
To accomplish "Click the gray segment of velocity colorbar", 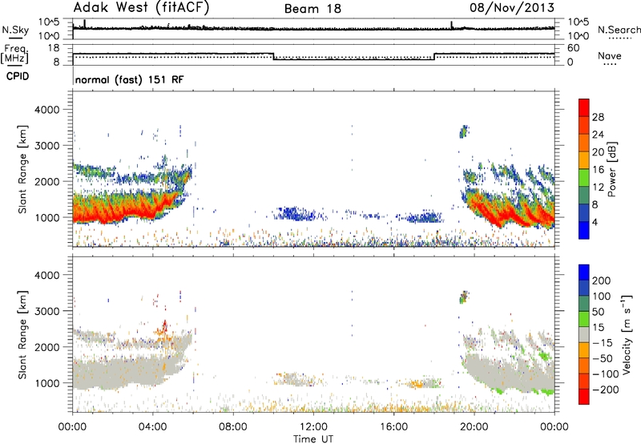I will [584, 334].
